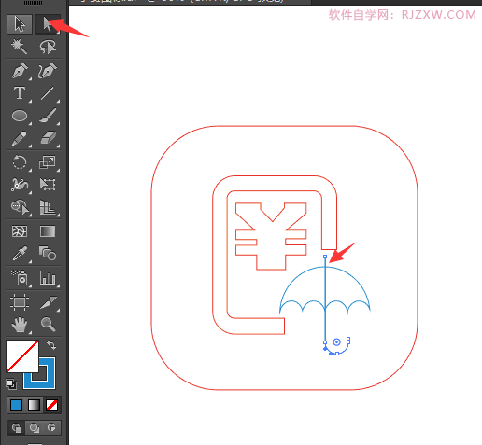The width and height of the screenshot is (482, 445).
Task: Select the Type tool
Action: point(20,93)
